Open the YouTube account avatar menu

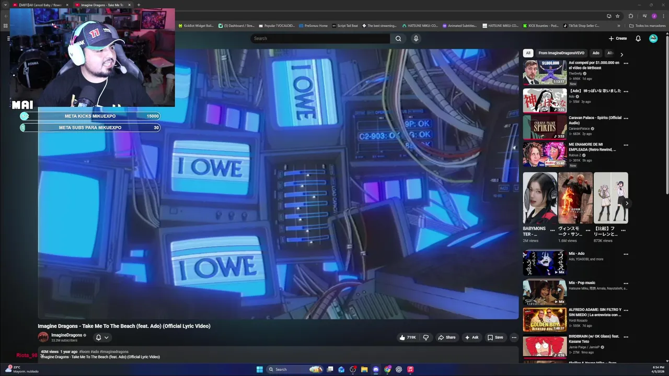coord(653,38)
